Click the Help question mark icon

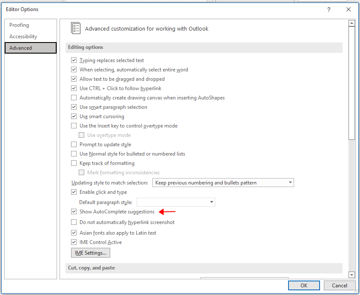tap(329, 9)
